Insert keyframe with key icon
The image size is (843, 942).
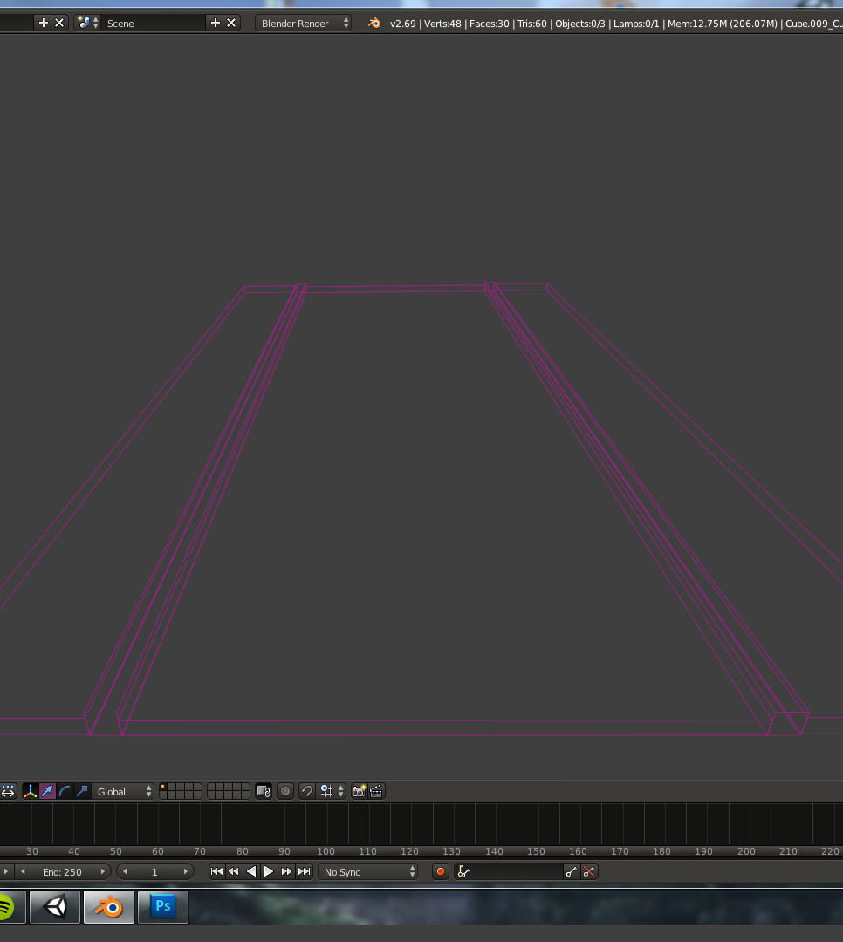572,871
